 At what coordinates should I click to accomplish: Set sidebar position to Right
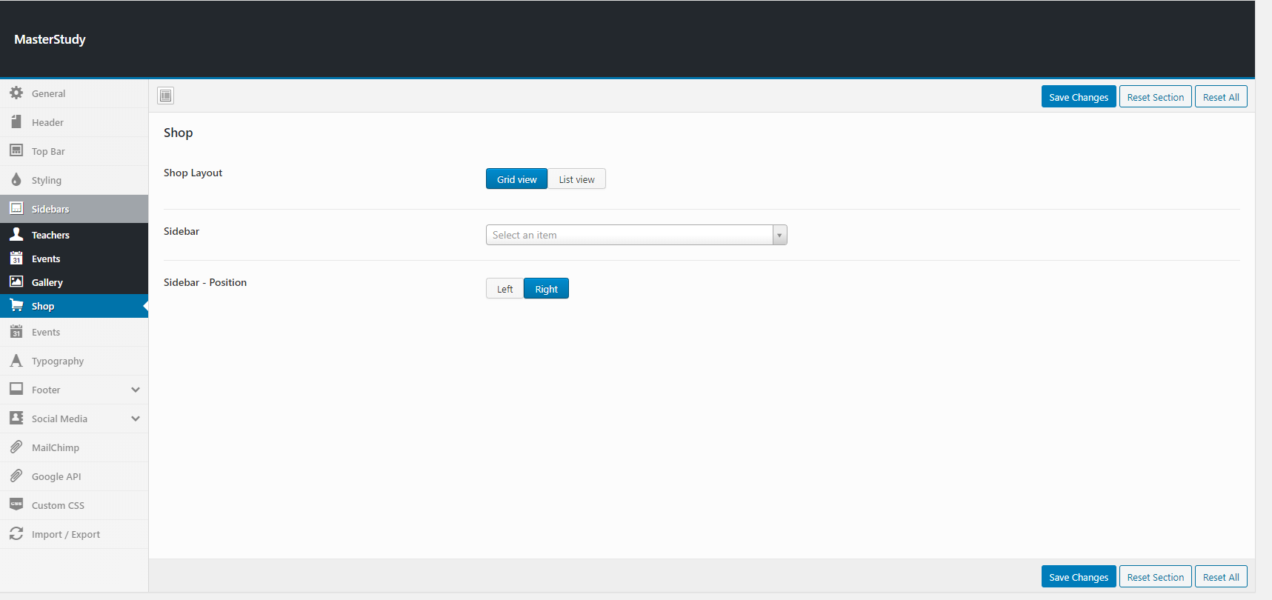coord(546,289)
